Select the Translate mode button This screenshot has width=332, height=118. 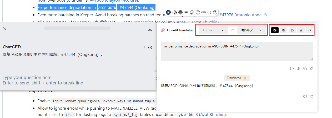(x=275, y=30)
